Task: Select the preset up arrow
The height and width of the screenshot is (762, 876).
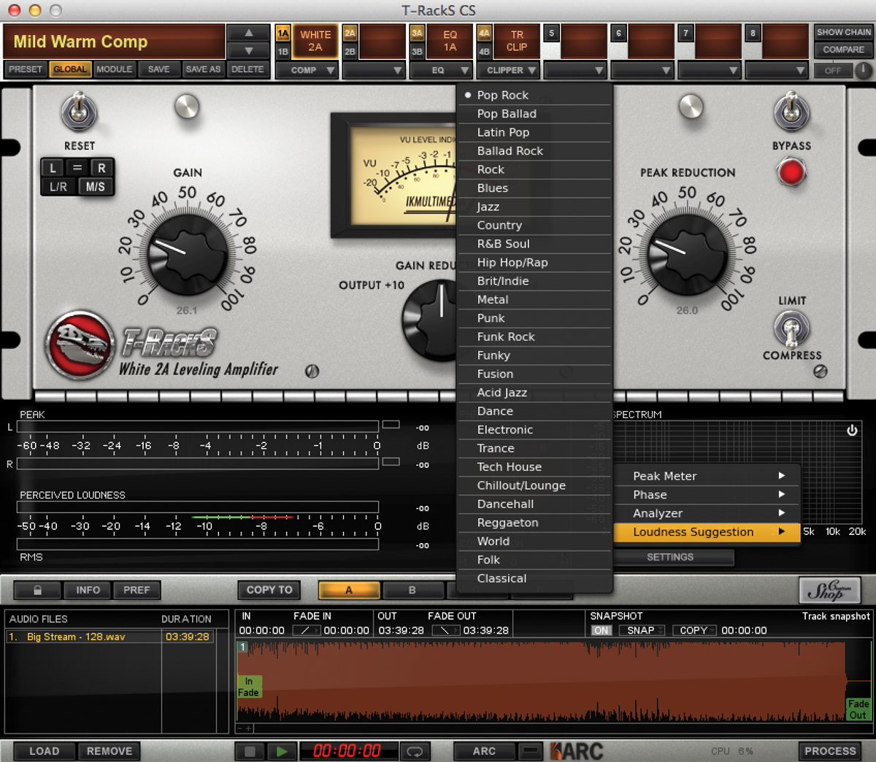Action: tap(249, 33)
